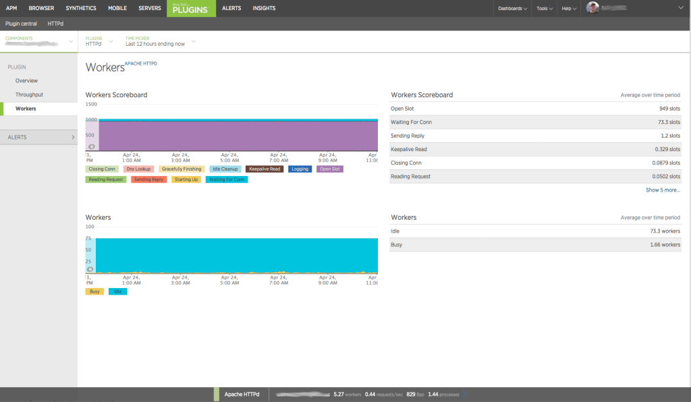This screenshot has width=691, height=402.
Task: Select the Sending Reply table row
Action: click(x=535, y=136)
